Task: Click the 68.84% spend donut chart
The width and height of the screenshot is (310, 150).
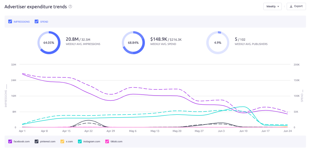Action: click(x=133, y=43)
